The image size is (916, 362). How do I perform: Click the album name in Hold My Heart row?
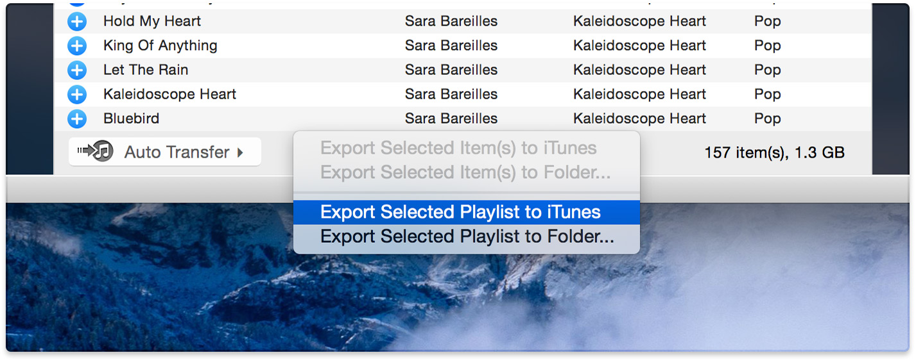click(639, 21)
